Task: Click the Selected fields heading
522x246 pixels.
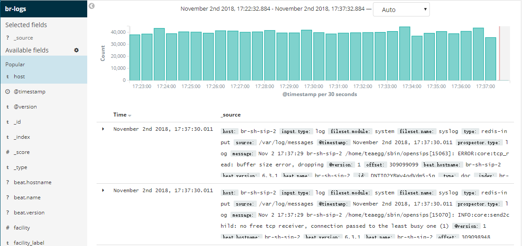Action: tap(26, 25)
